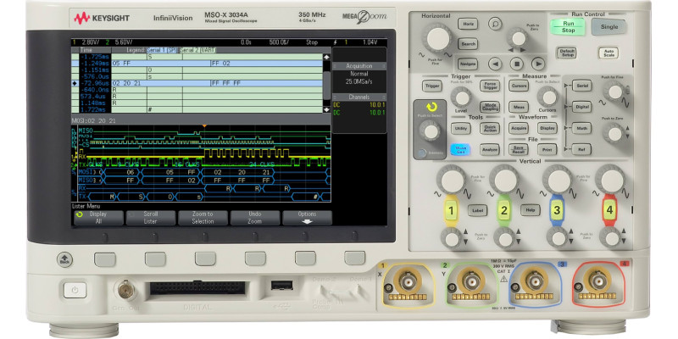
Task: Tap the Auto Scale key
Action: [x=609, y=53]
